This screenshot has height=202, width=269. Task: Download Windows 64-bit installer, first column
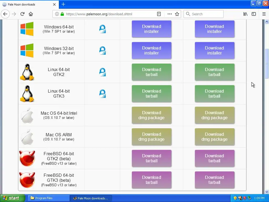tap(152, 29)
